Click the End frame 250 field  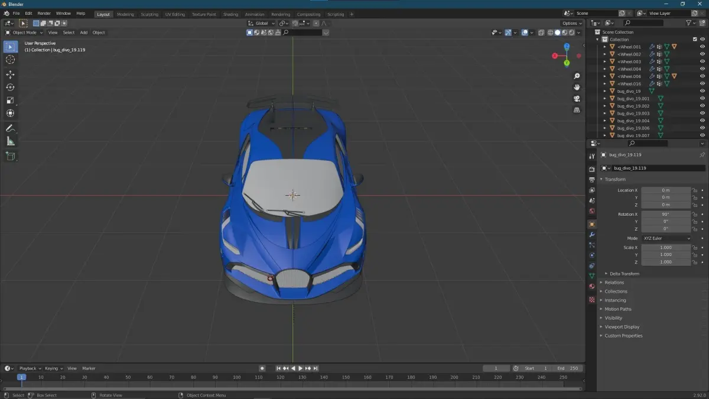coord(568,368)
